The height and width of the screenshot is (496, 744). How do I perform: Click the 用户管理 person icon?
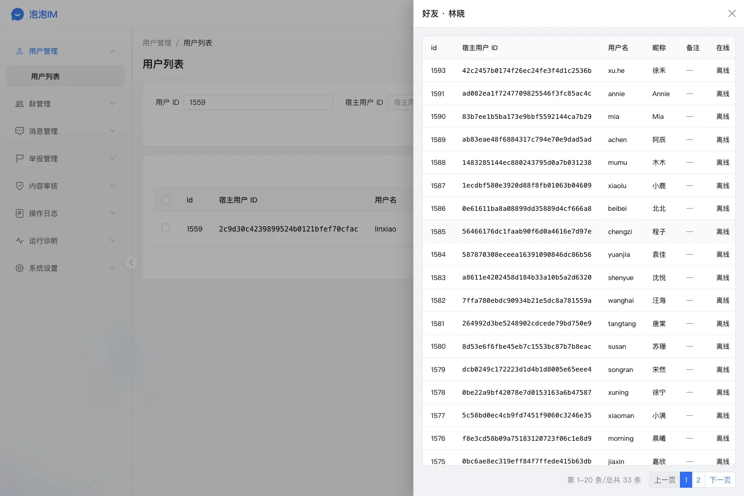tap(20, 51)
